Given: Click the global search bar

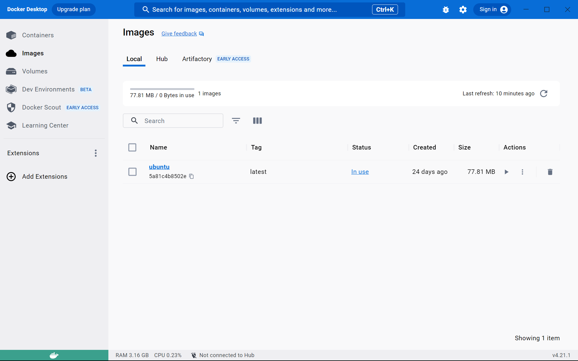Looking at the screenshot, I should coord(269,10).
